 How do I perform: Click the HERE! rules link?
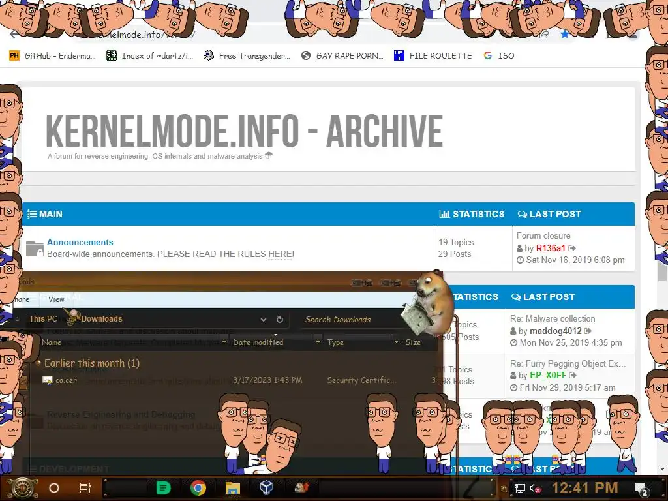tap(281, 254)
